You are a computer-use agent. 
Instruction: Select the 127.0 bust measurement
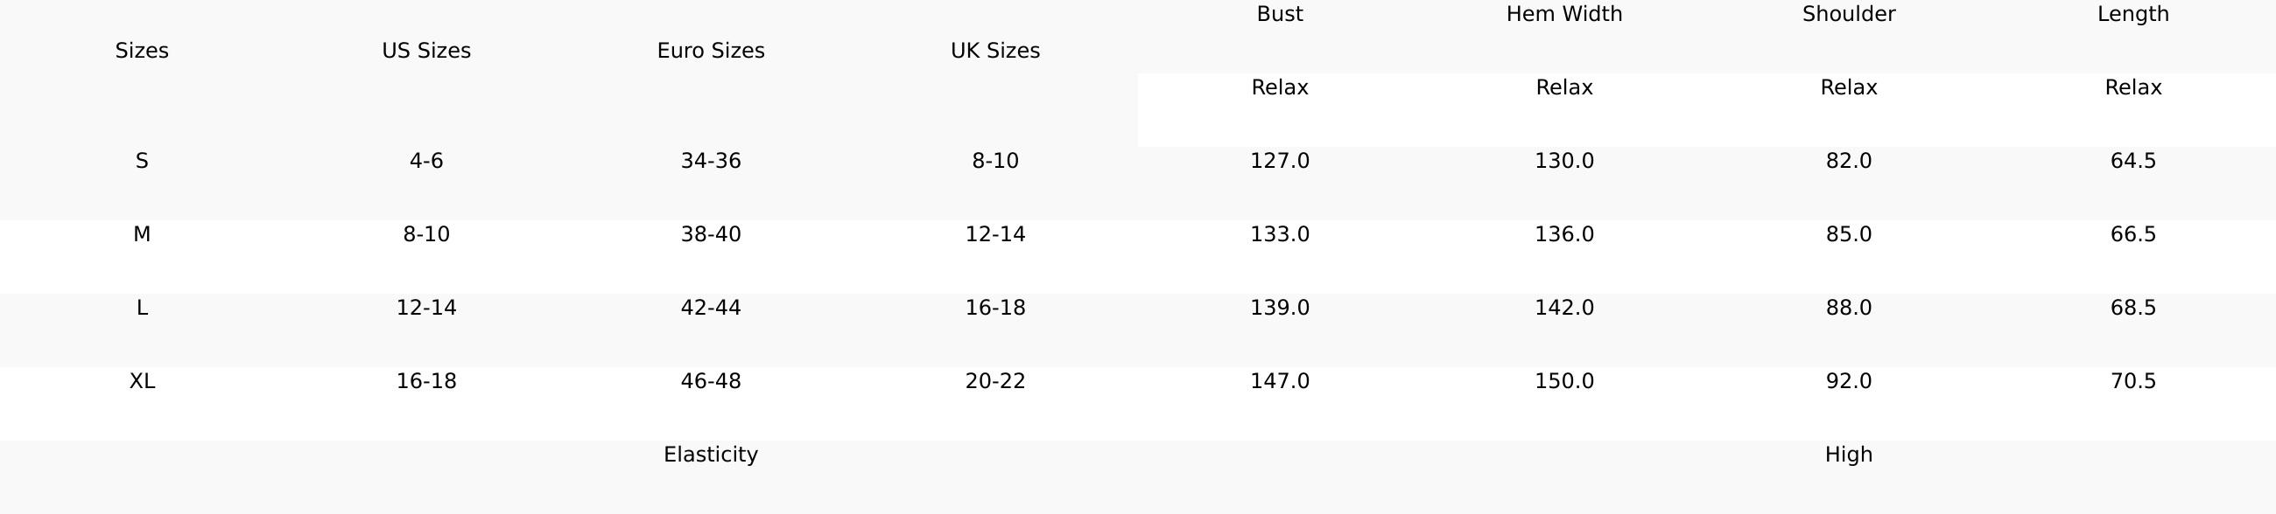(1279, 161)
